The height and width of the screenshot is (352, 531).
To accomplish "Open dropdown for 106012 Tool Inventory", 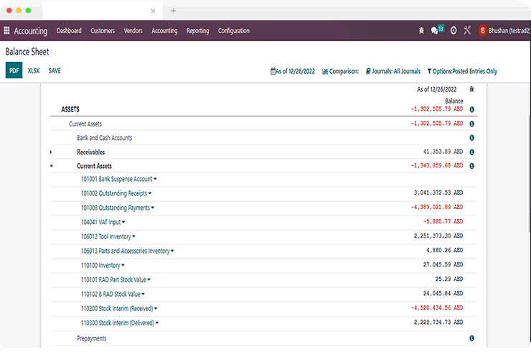I will coord(133,236).
